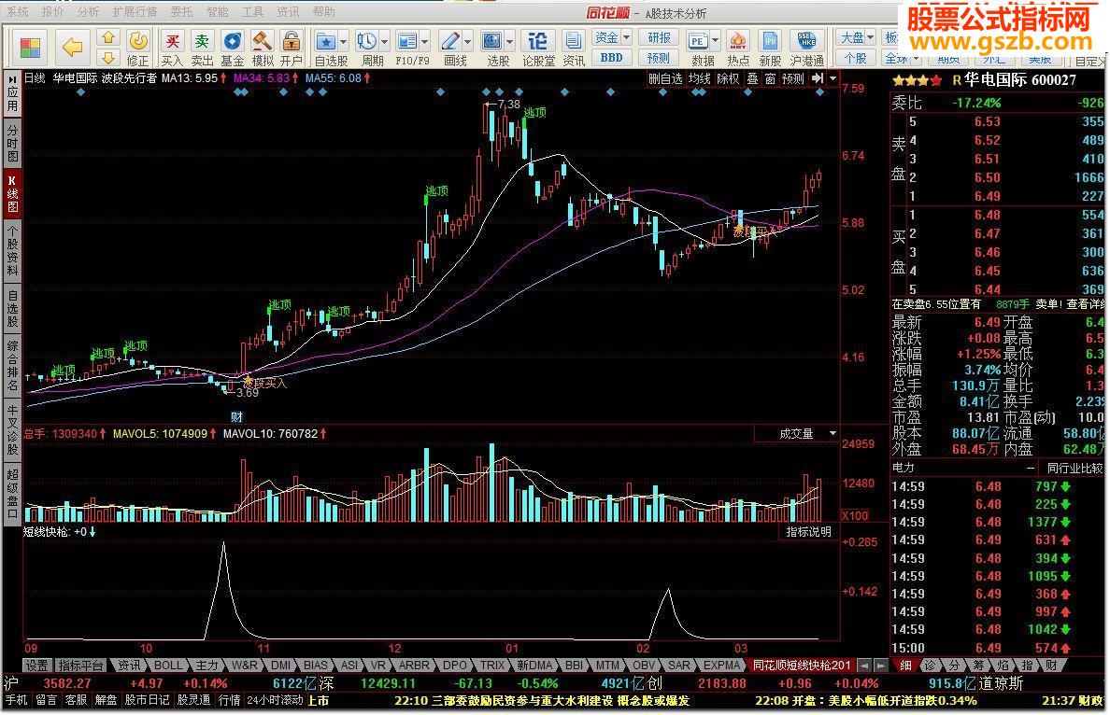Open 股市日记 in bottom status bar
1110x715 pixels.
pyautogui.click(x=148, y=700)
